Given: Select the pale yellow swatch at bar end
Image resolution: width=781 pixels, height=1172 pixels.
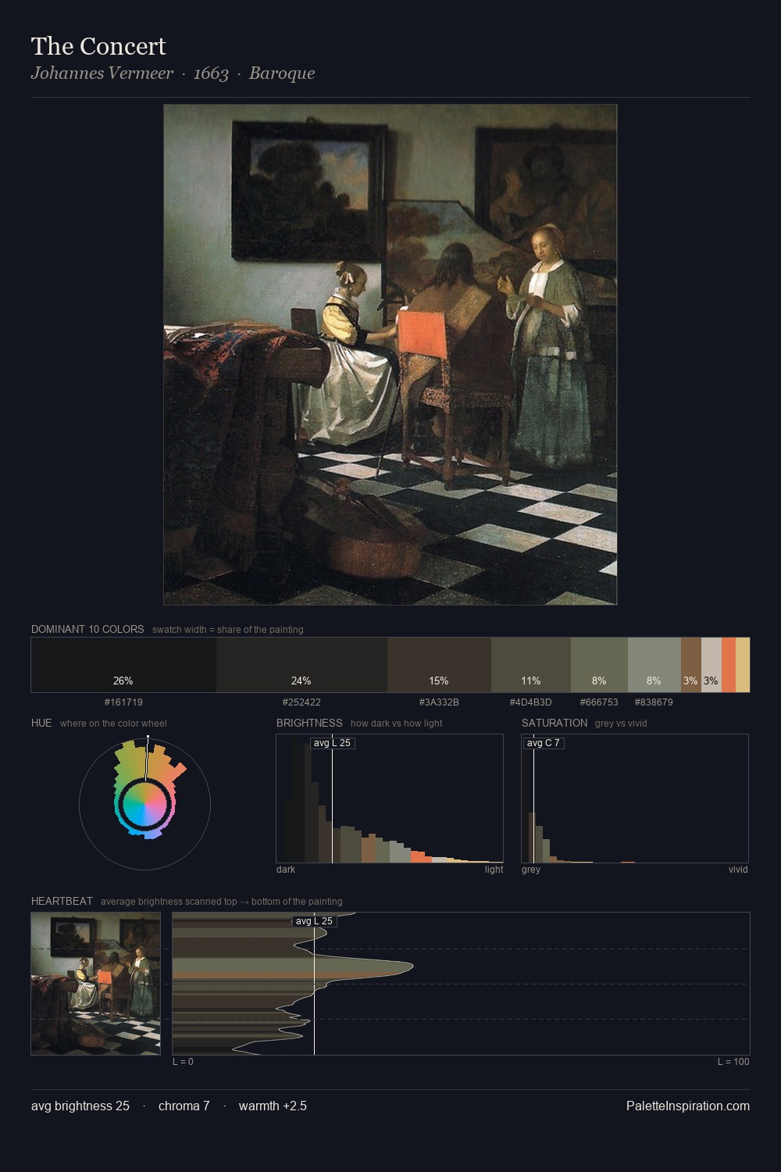Looking at the screenshot, I should (743, 665).
